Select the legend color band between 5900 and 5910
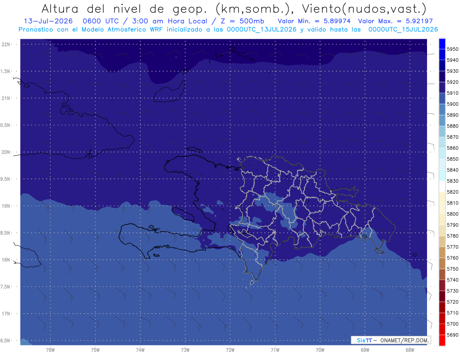 coord(442,98)
